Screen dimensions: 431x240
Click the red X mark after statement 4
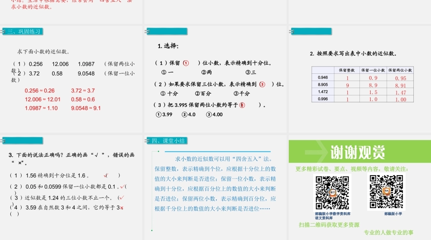pos(122,208)
